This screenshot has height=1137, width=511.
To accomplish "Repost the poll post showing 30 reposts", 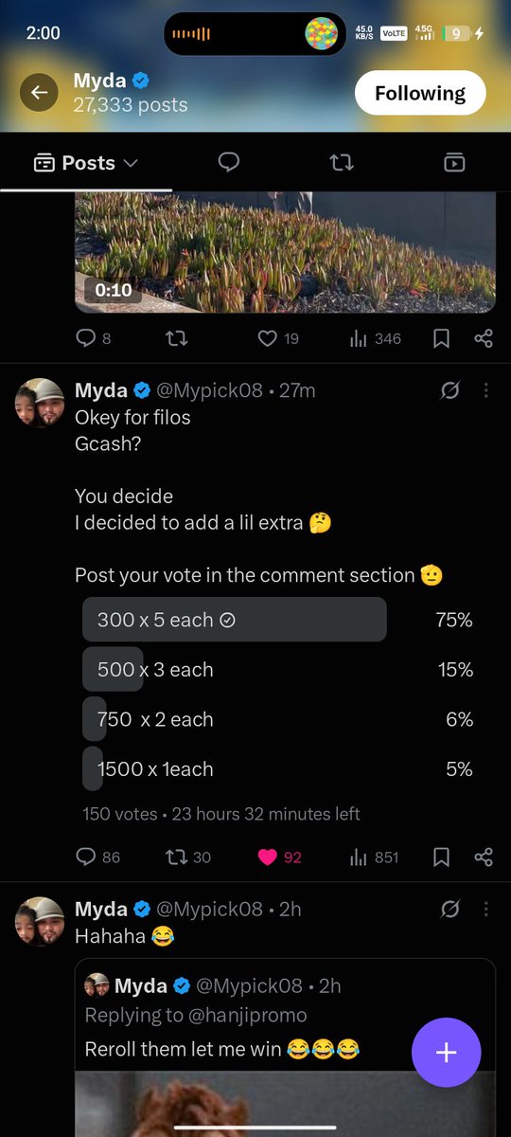I will (x=176, y=857).
